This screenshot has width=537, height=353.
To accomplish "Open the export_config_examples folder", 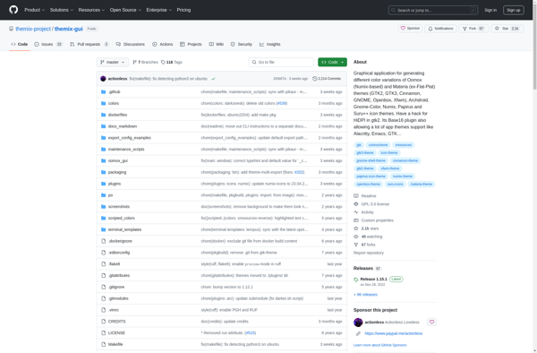I will [x=130, y=138].
